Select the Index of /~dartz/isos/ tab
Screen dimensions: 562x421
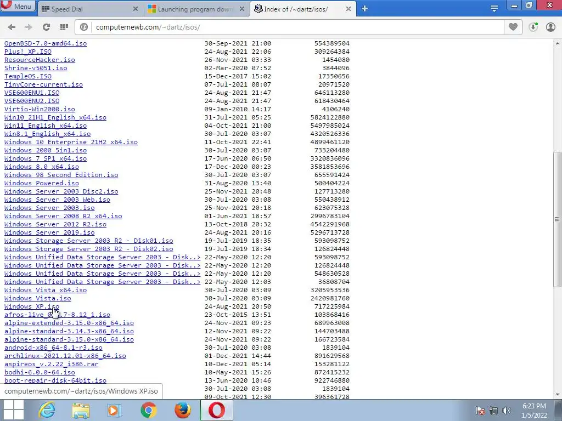pos(303,9)
